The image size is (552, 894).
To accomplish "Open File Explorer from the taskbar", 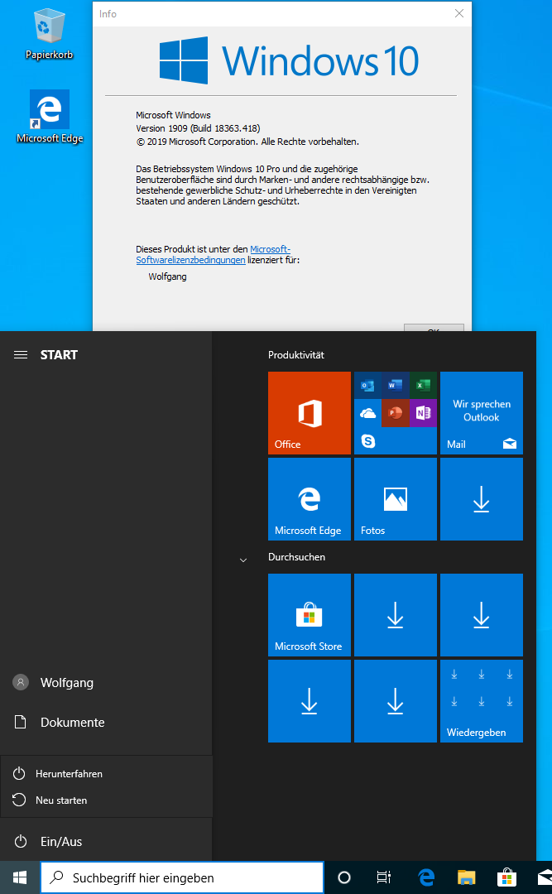I will 467,877.
